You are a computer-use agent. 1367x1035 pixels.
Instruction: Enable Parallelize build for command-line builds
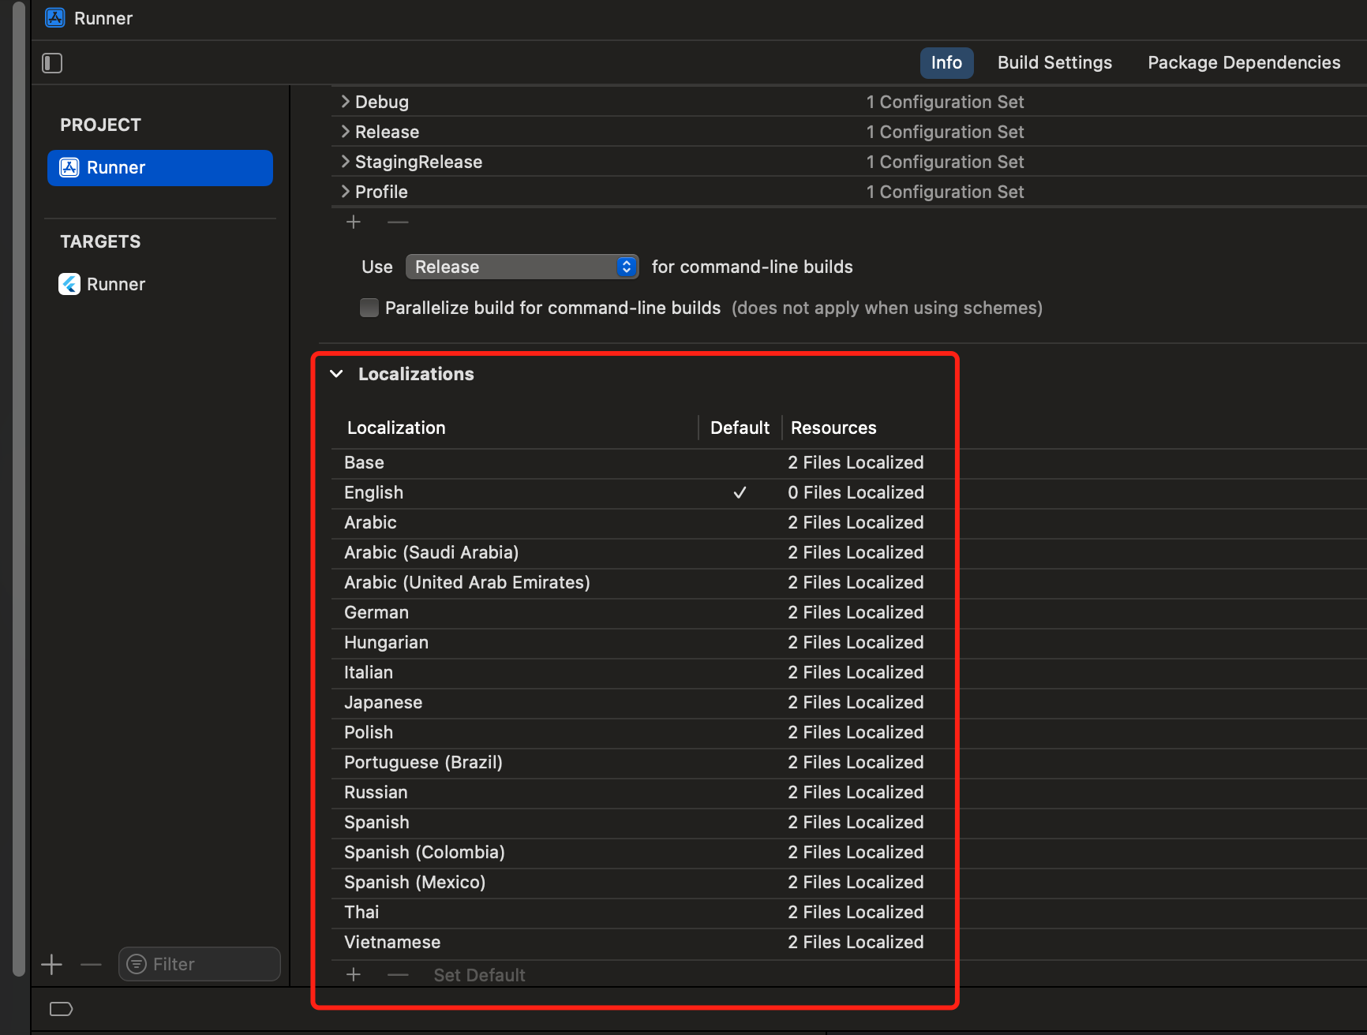(x=369, y=308)
